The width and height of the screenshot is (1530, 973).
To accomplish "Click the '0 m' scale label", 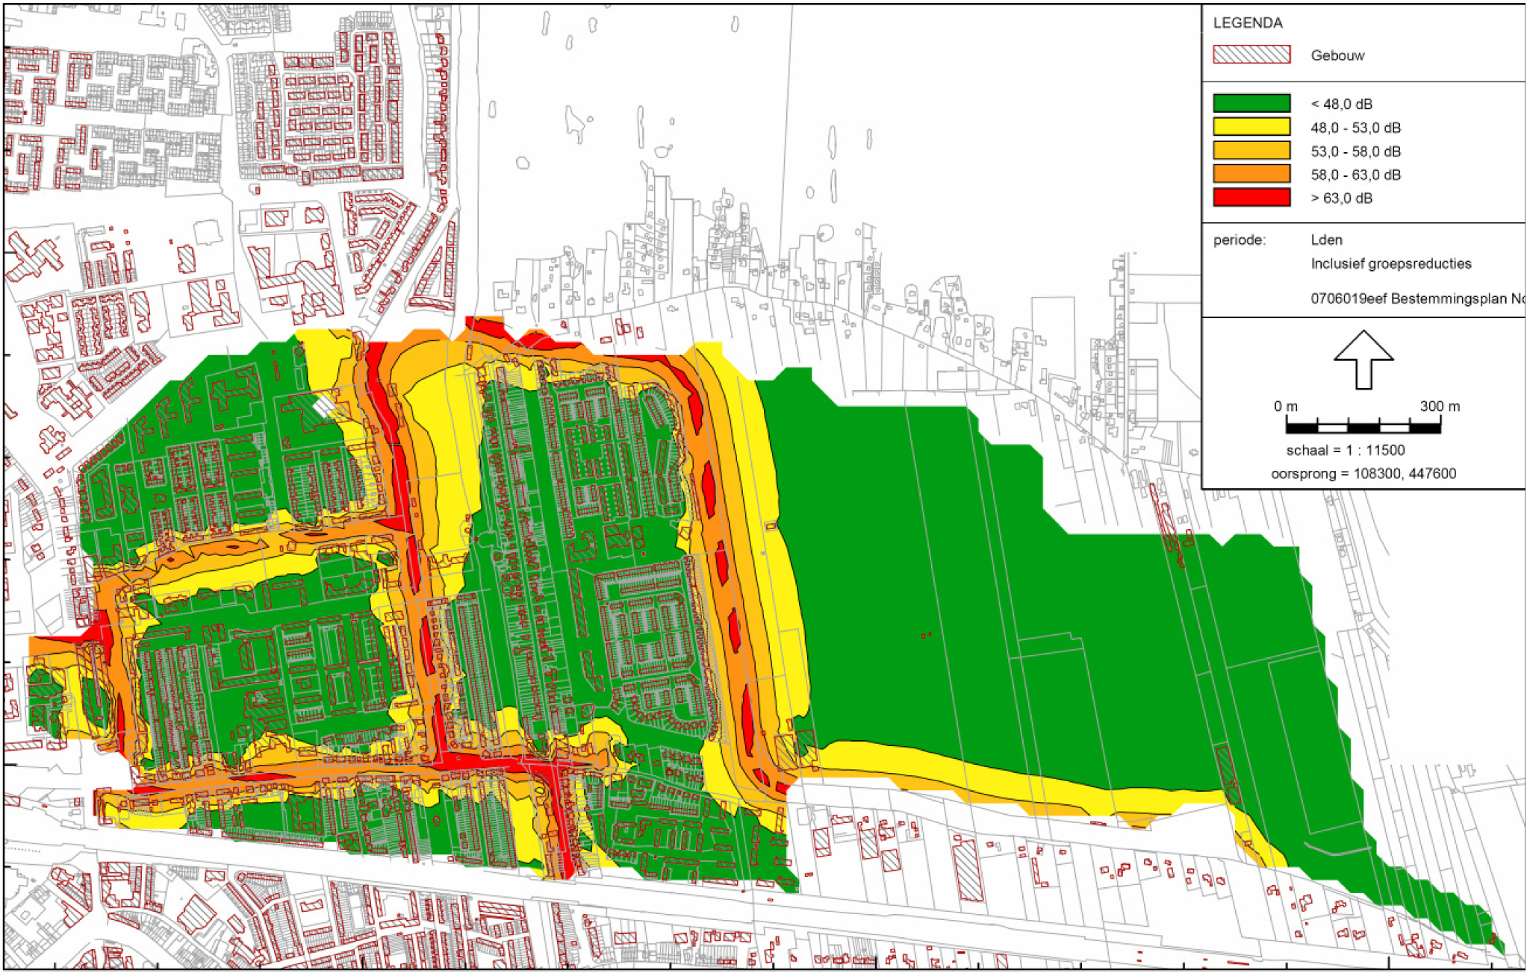I will [x=1285, y=406].
